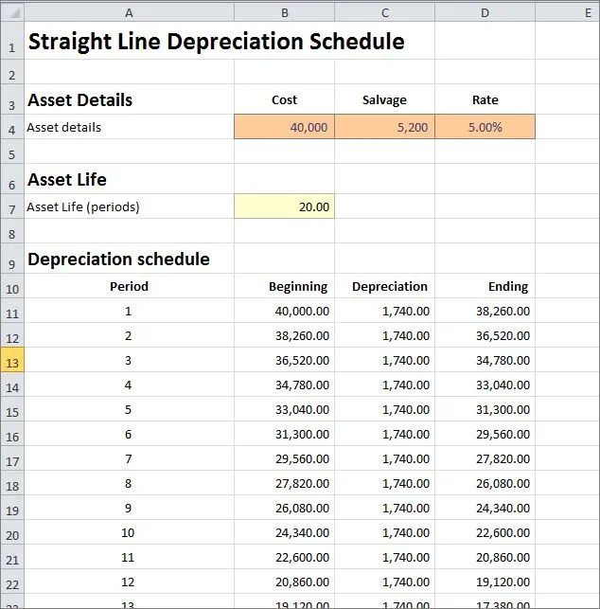Click the yellow Asset Life cell 20.00
The image size is (600, 609).
[285, 206]
